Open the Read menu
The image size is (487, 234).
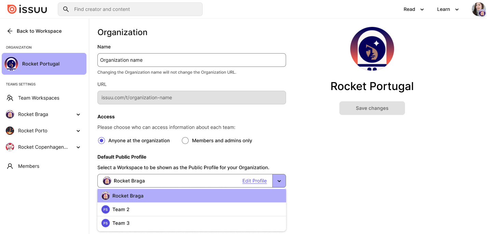point(414,9)
